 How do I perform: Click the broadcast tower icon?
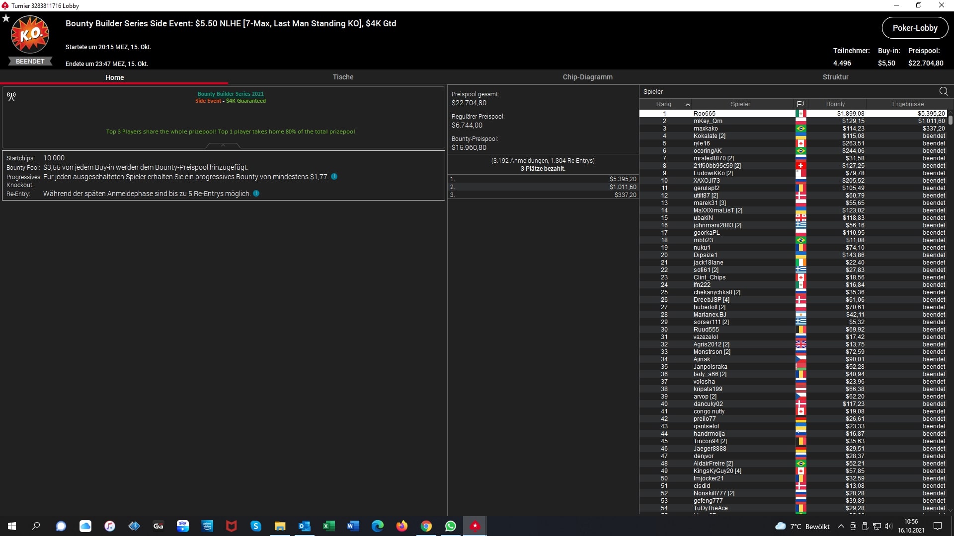tap(11, 97)
